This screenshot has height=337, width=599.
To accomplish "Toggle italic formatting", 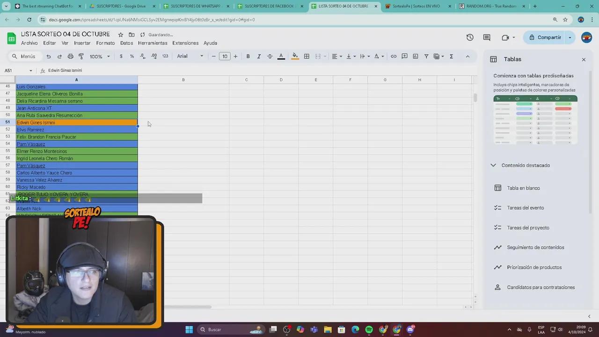I will click(259, 56).
